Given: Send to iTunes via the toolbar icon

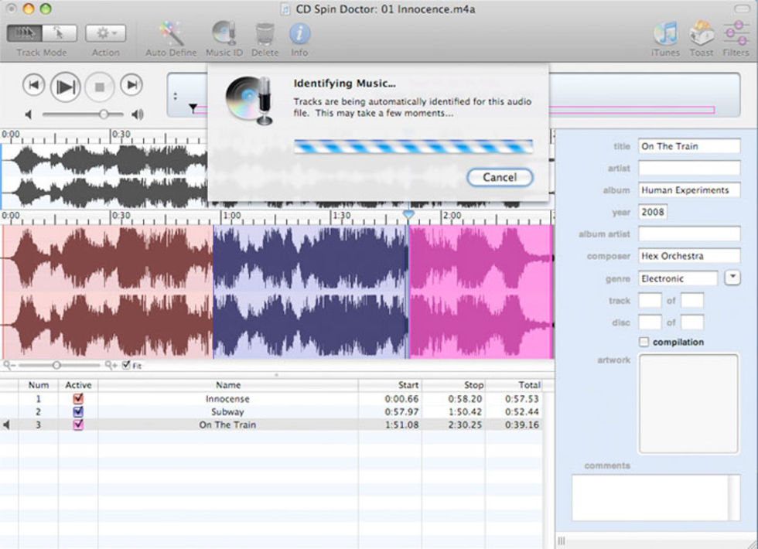Looking at the screenshot, I should [665, 33].
